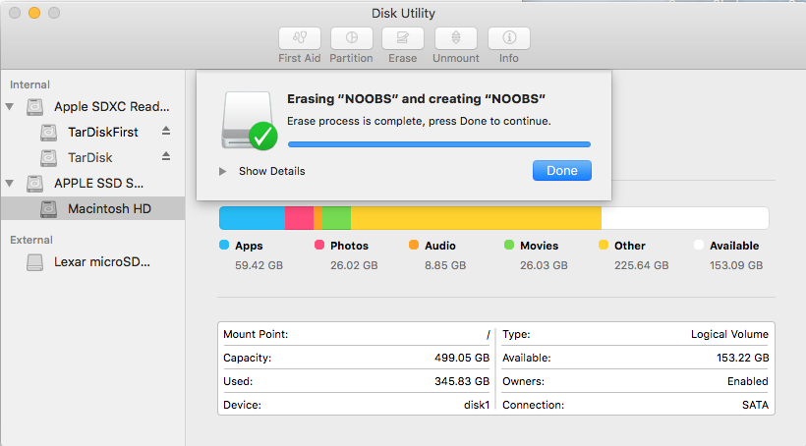Click the Apps legend dot

[x=224, y=245]
